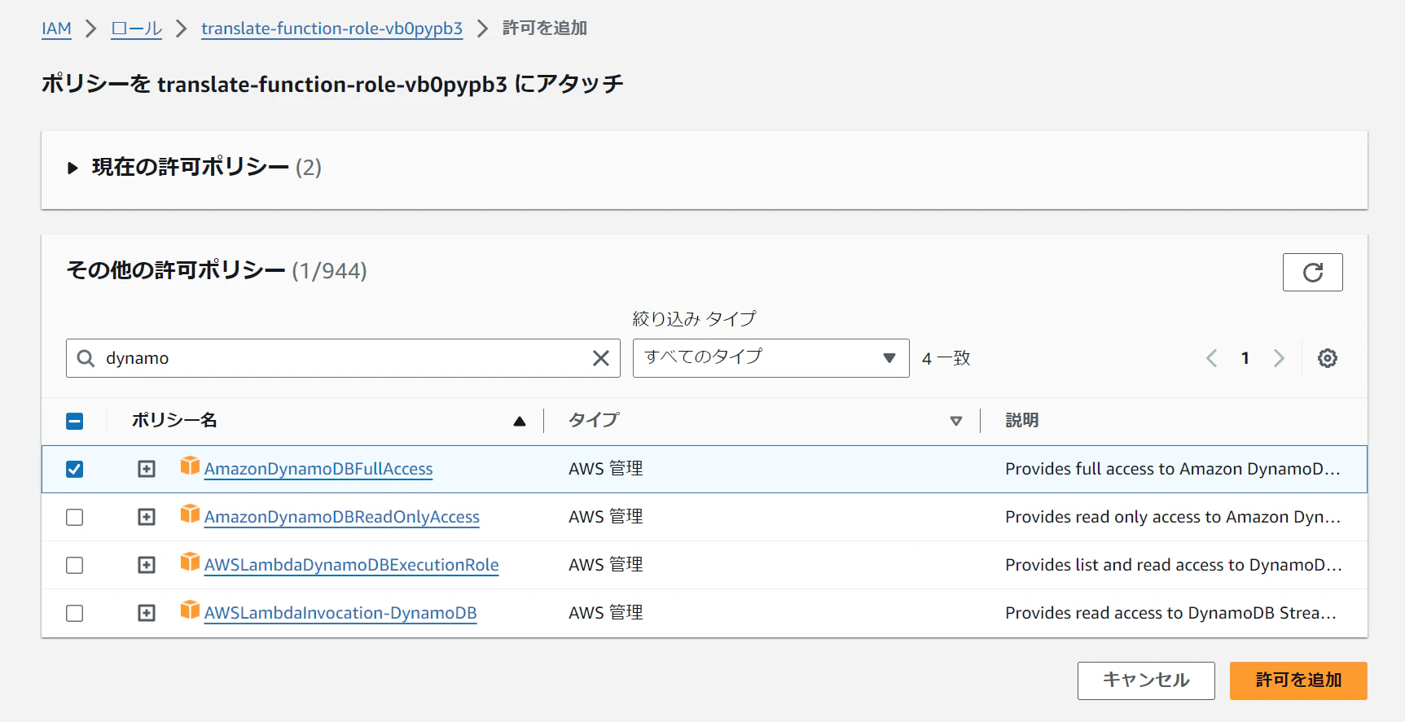Open table preferences gear icon

point(1328,358)
